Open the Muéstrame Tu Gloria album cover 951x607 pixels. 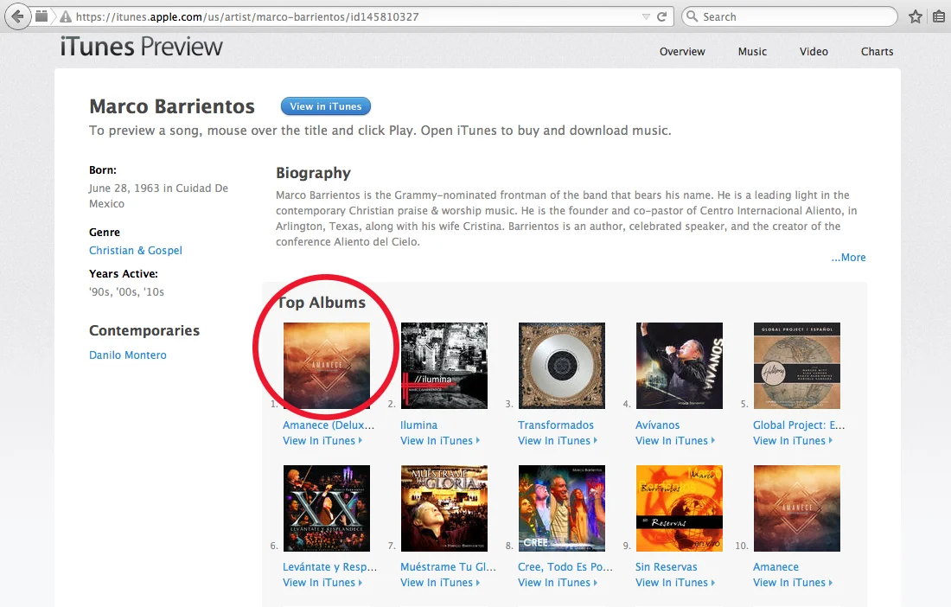coord(444,508)
